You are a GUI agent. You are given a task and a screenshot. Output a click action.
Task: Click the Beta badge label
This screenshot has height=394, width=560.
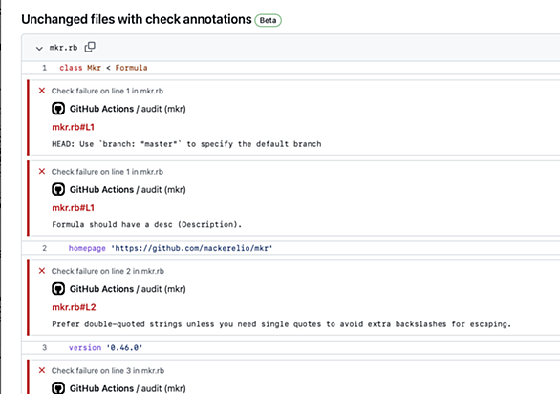pos(268,20)
